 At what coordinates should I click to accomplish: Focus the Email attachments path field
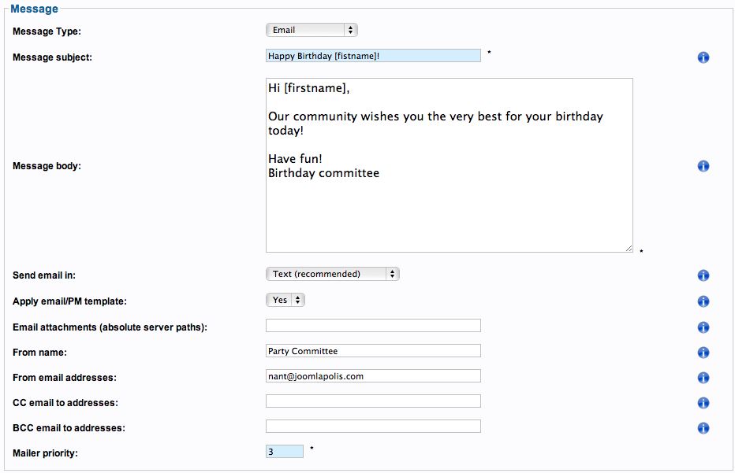pos(373,326)
